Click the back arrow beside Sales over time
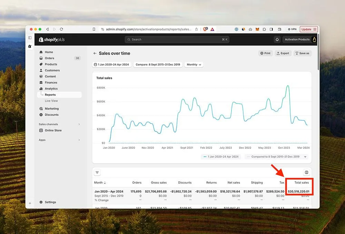This screenshot has width=345, height=234. pyautogui.click(x=95, y=53)
